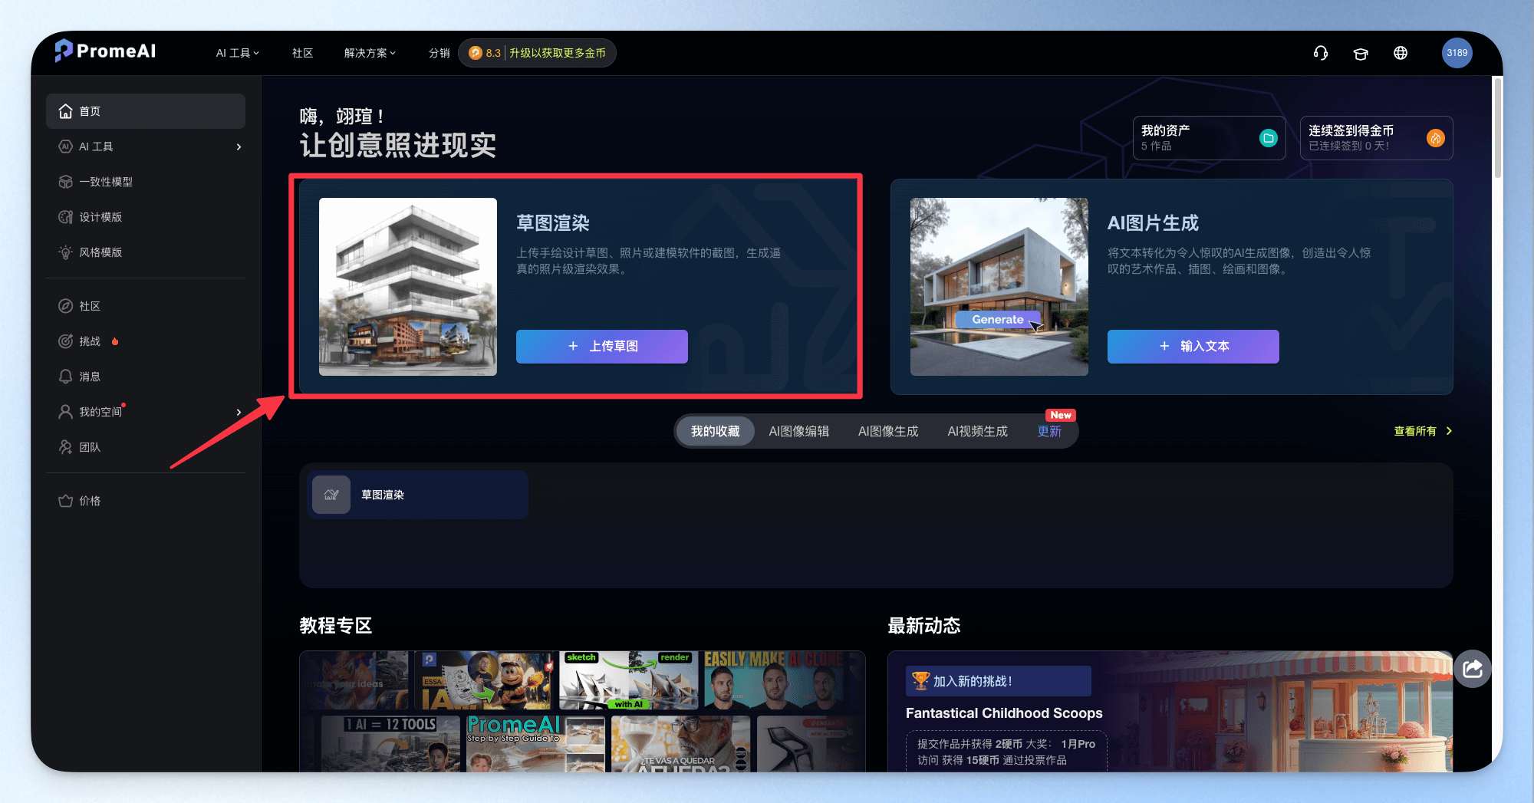Open the user avatar 3189
Image resolution: width=1534 pixels, height=803 pixels.
point(1457,53)
